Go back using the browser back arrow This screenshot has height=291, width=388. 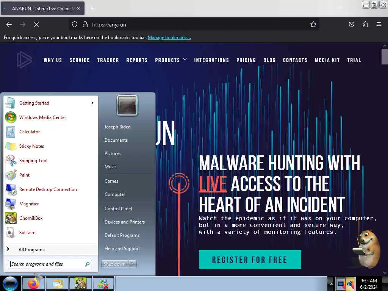click(9, 25)
